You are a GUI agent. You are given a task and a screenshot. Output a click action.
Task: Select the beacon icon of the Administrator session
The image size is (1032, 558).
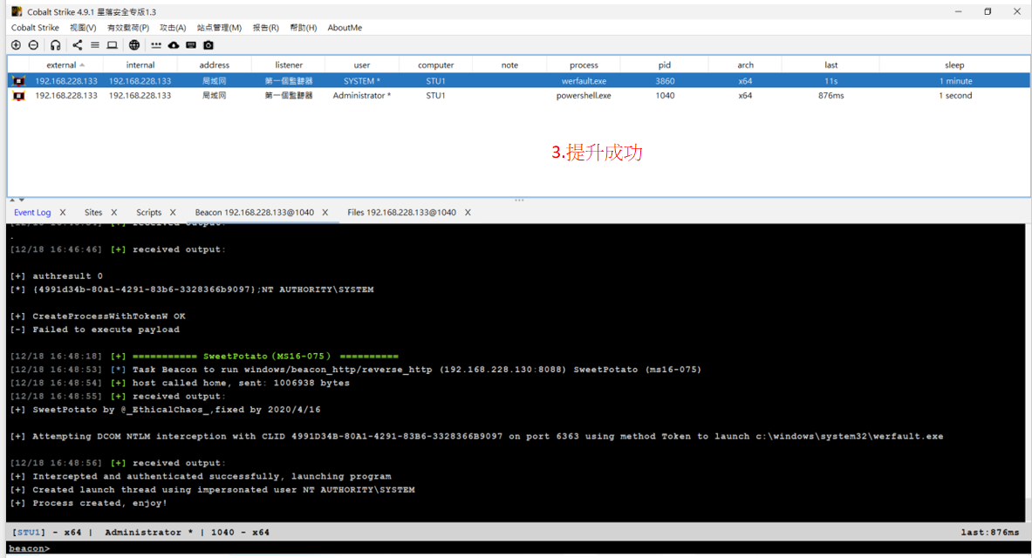(x=19, y=95)
